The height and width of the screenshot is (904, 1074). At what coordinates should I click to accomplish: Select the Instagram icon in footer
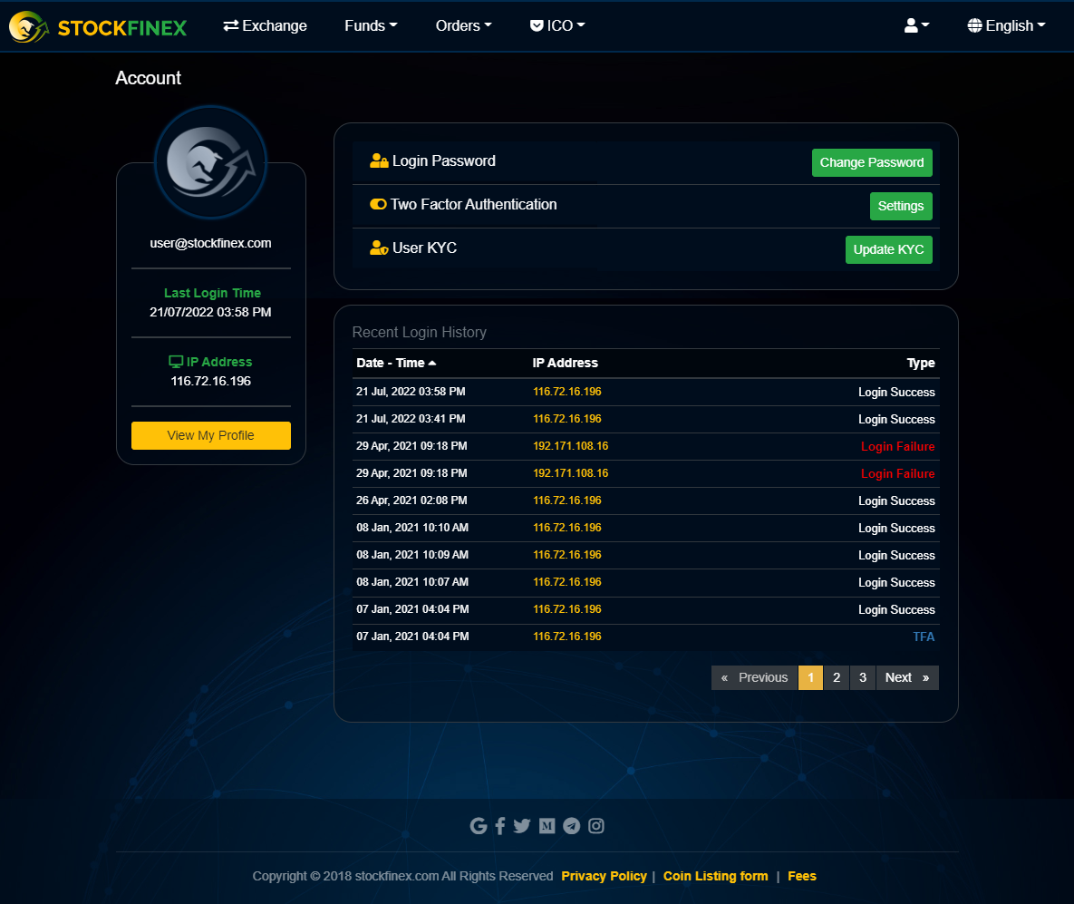(x=596, y=826)
